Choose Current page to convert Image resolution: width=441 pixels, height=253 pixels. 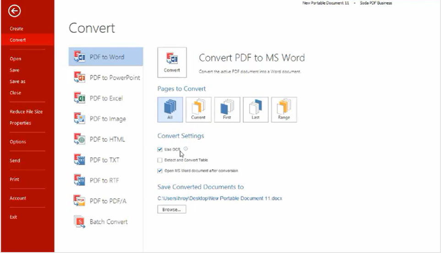[x=198, y=109]
